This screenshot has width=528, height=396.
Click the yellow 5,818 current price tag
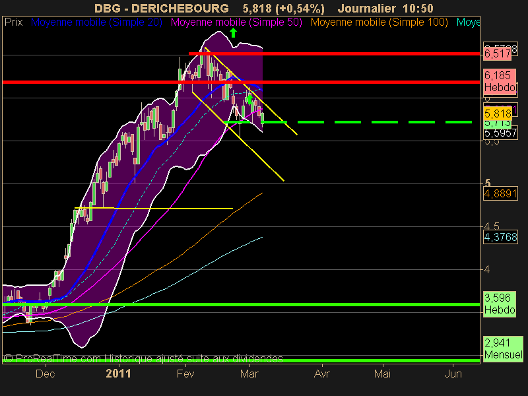[x=498, y=114]
